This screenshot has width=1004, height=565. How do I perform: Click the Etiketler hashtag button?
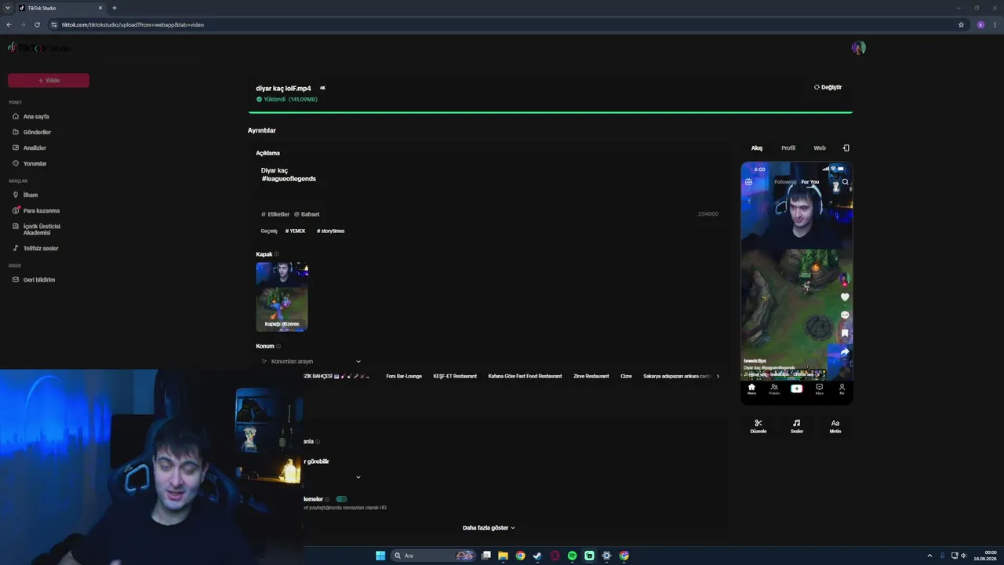pos(275,214)
